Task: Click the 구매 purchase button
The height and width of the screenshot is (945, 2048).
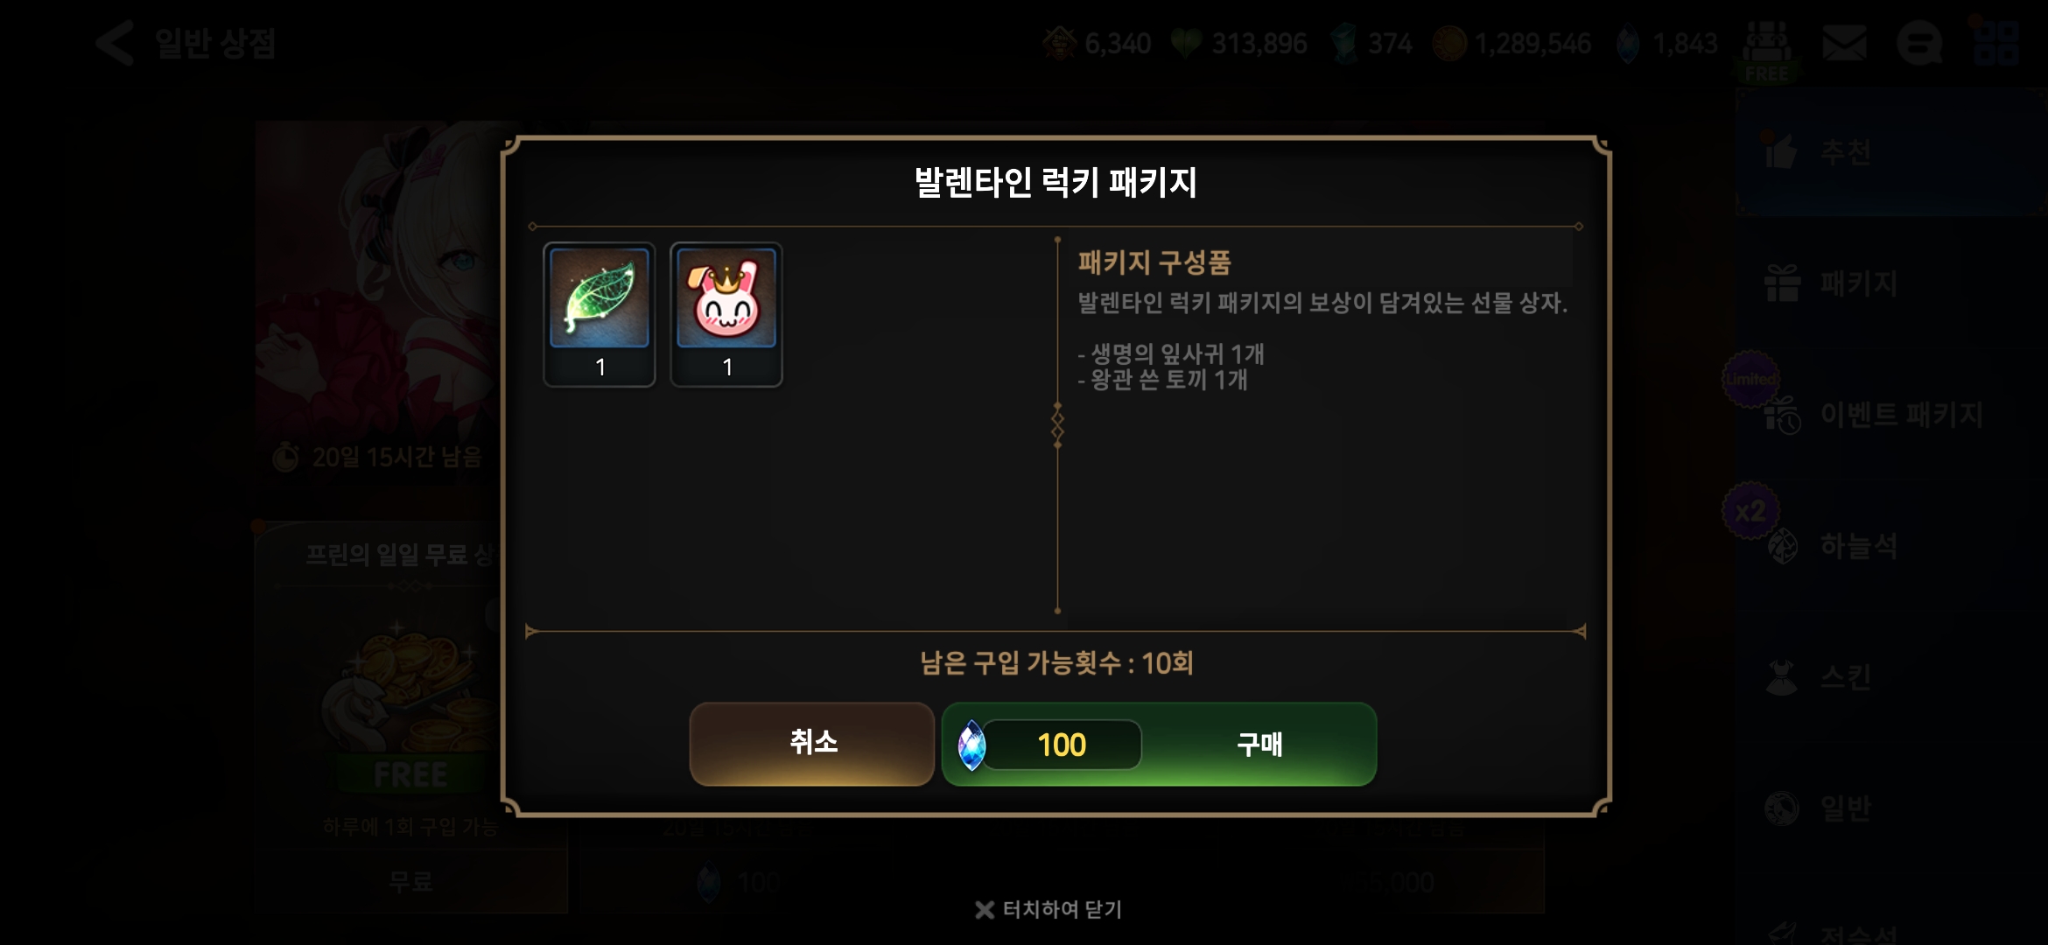Action: [x=1159, y=744]
